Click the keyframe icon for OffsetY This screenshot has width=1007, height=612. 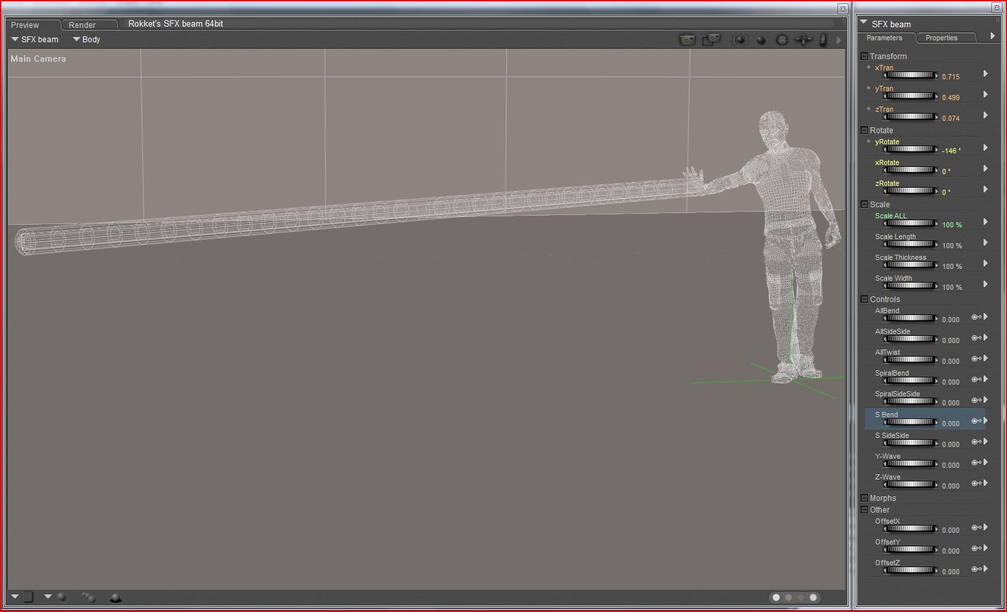click(976, 548)
